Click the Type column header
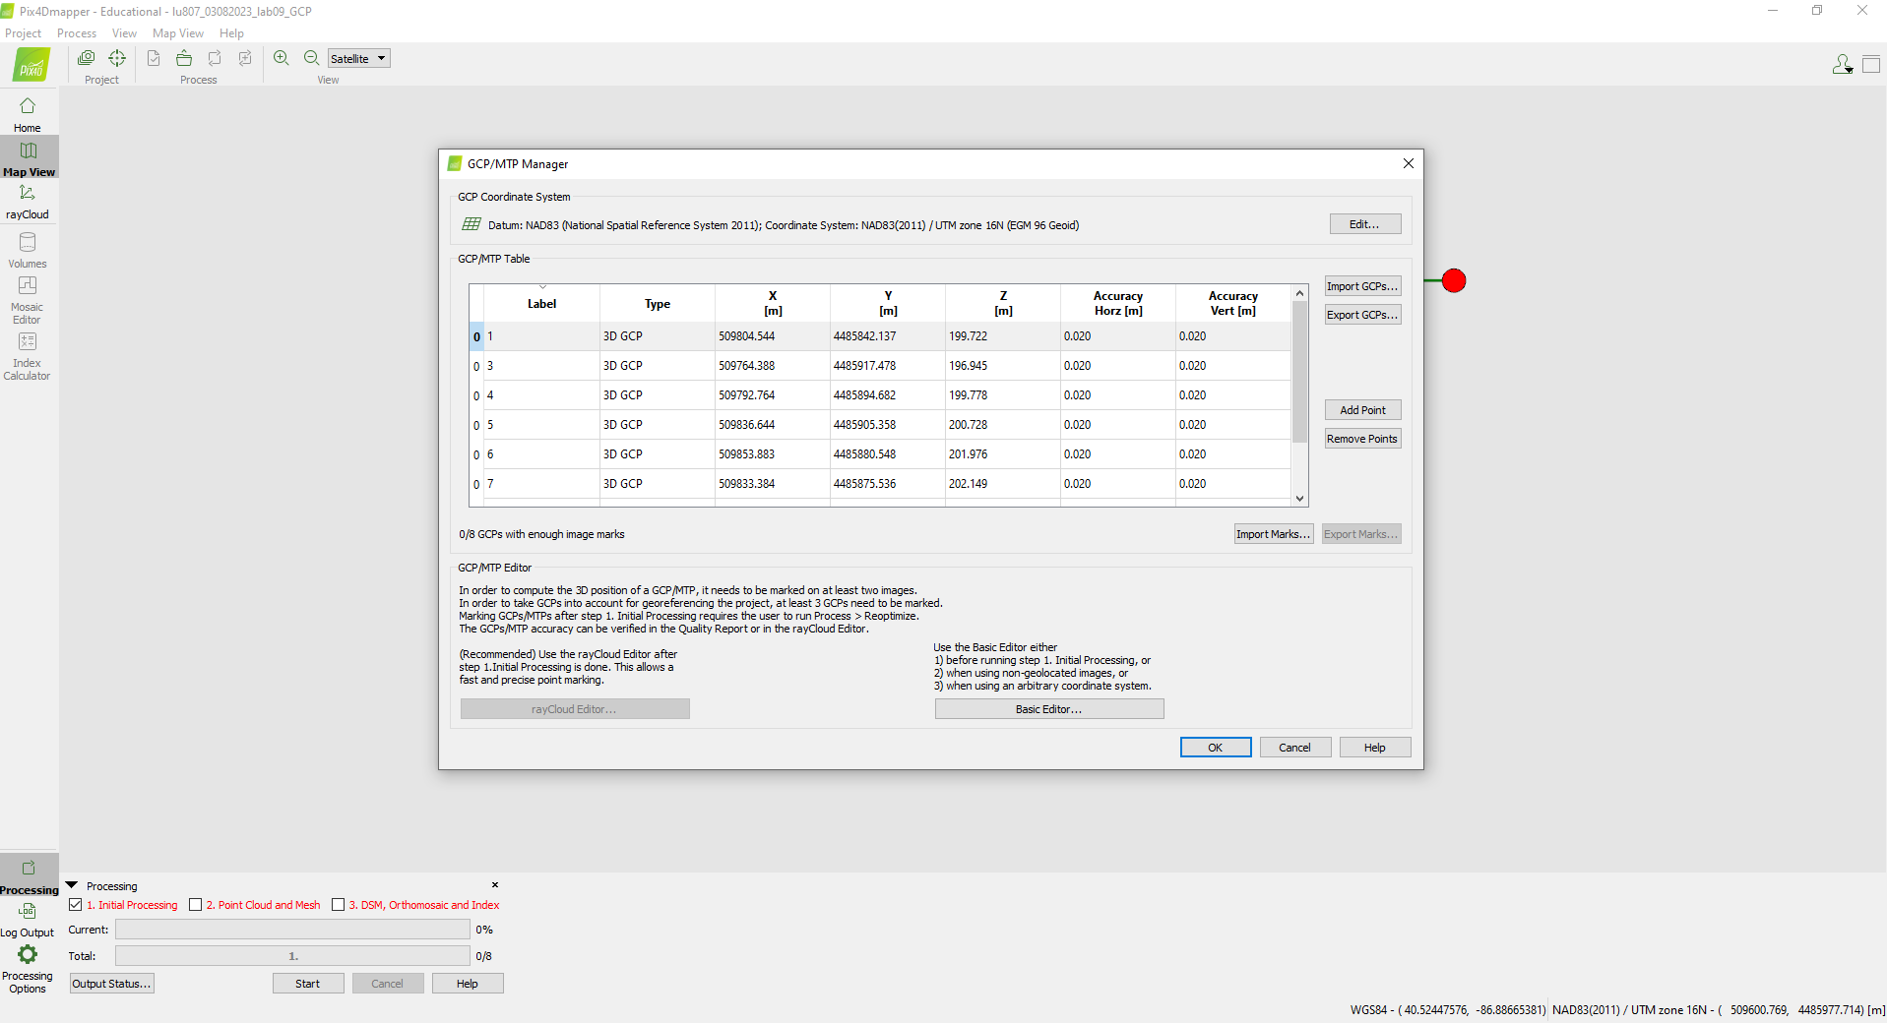Screen dimensions: 1887x1023 tap(658, 304)
